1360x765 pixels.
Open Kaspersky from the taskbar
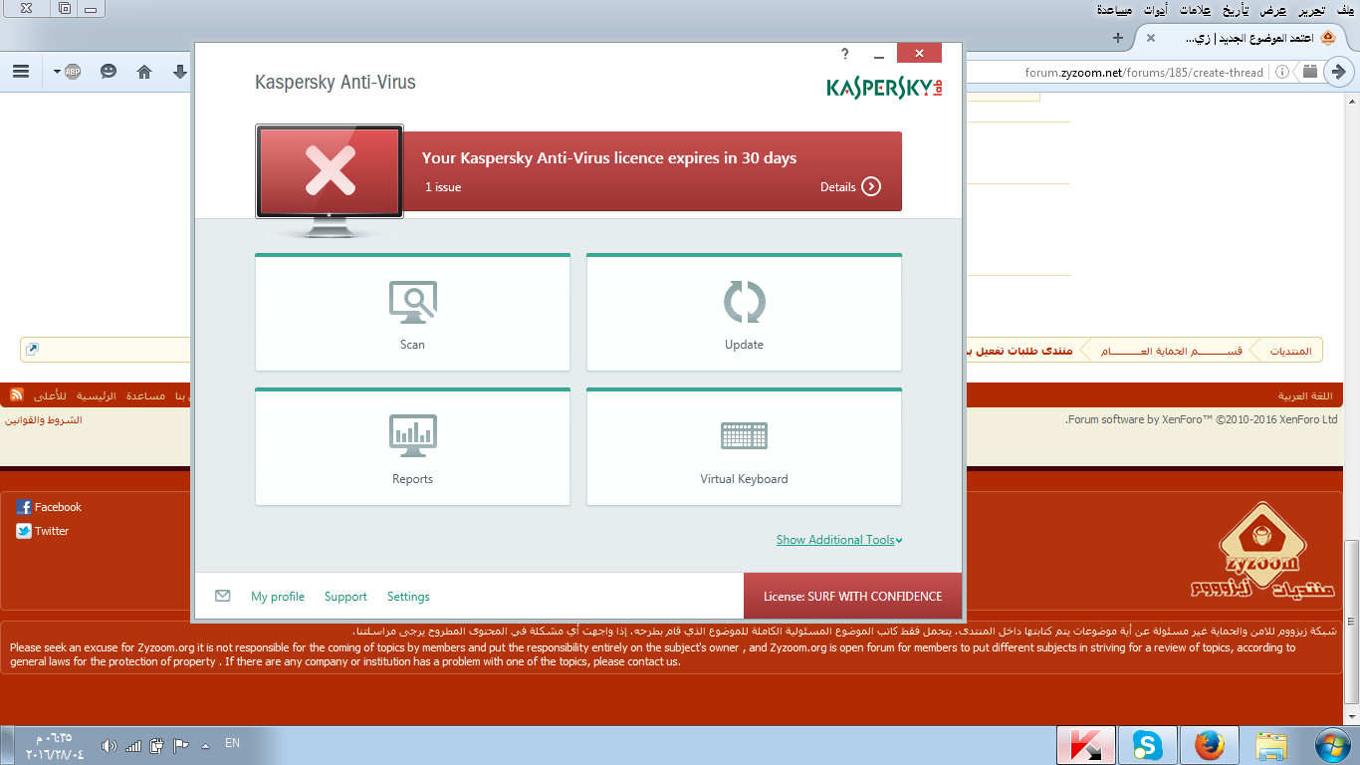[1086, 745]
